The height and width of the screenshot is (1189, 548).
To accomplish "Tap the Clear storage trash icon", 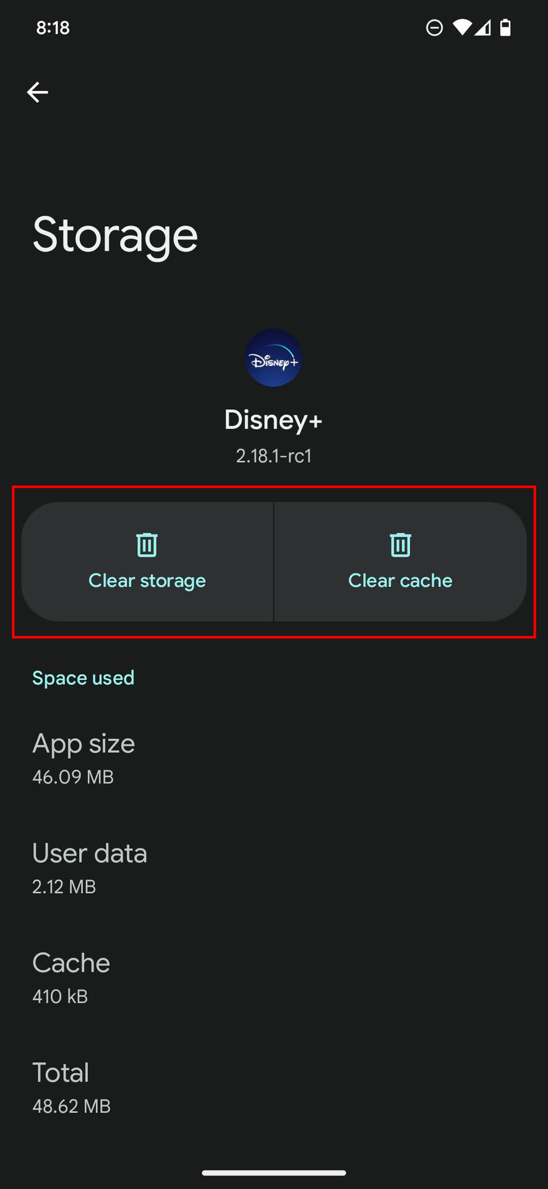I will pyautogui.click(x=147, y=545).
